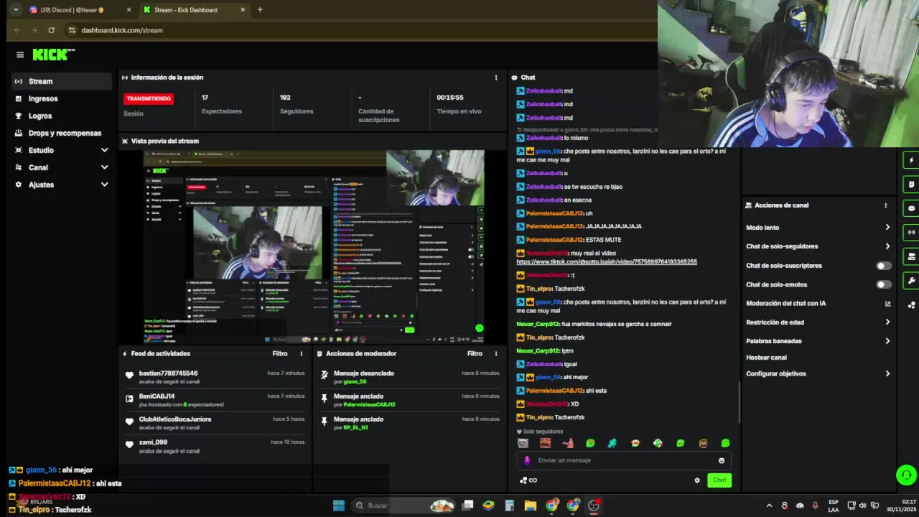Open session info options (three dots)
Screen dimensions: 919x517
495,78
